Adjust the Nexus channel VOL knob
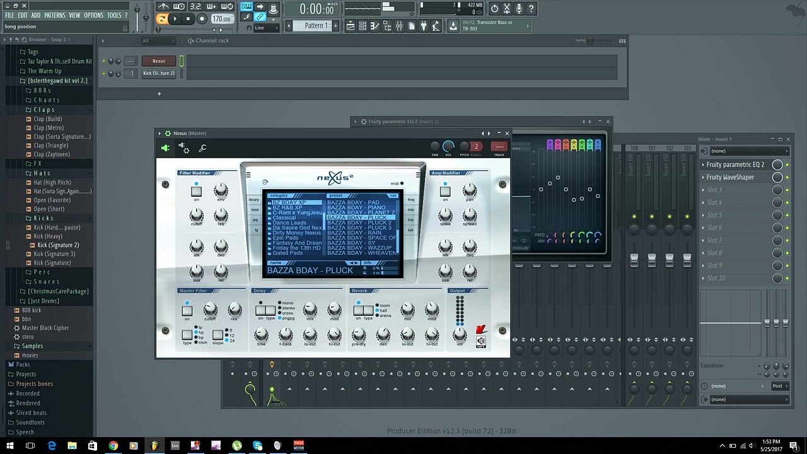Image resolution: width=807 pixels, height=454 pixels. click(x=448, y=146)
